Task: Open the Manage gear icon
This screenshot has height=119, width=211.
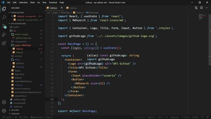Action: pos(4,111)
